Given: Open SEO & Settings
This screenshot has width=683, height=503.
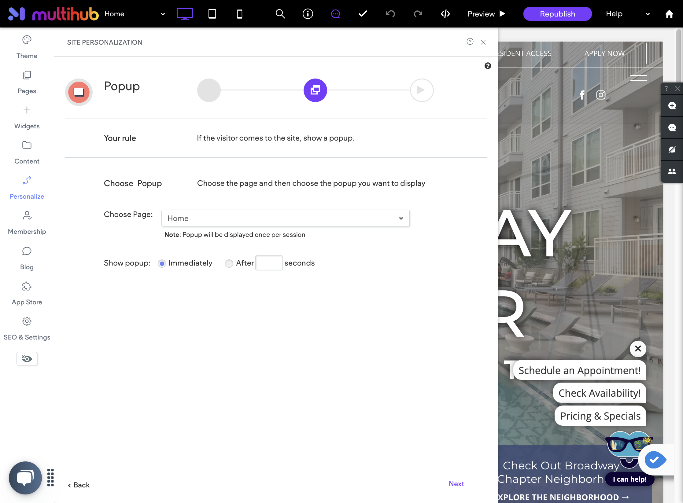Looking at the screenshot, I should pyautogui.click(x=27, y=329).
